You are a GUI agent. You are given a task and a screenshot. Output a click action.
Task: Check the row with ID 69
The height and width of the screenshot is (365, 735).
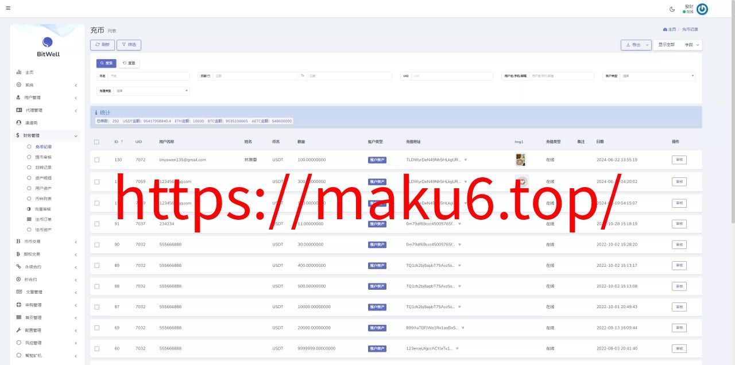tap(97, 328)
